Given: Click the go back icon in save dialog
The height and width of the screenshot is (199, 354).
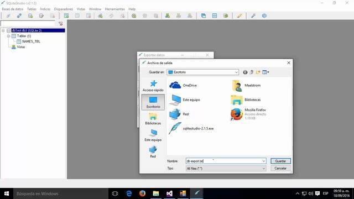Looking at the screenshot, I should [x=245, y=72].
